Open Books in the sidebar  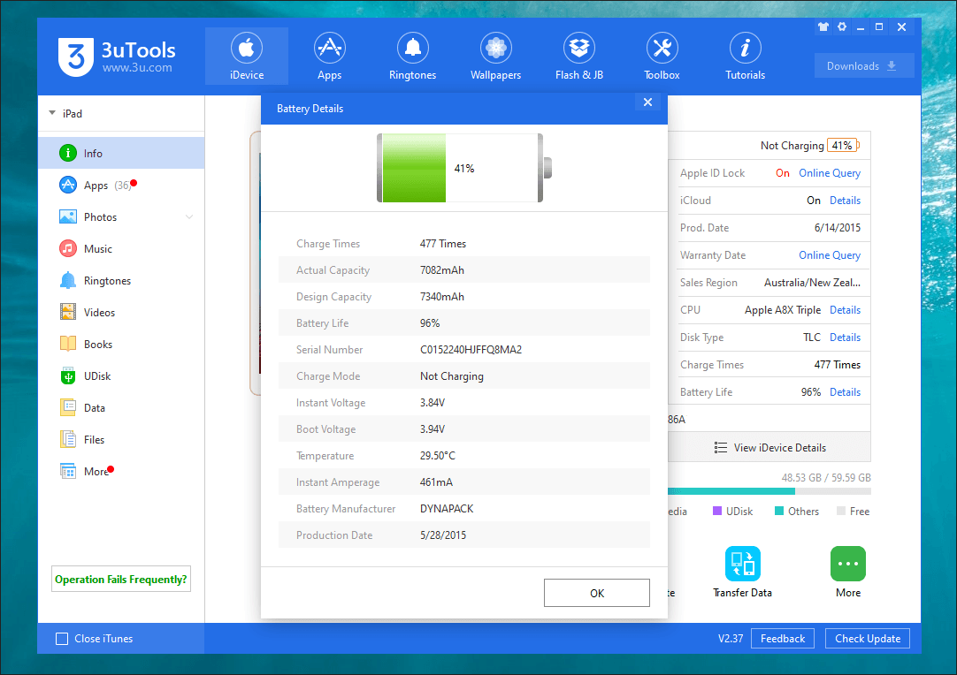121,344
